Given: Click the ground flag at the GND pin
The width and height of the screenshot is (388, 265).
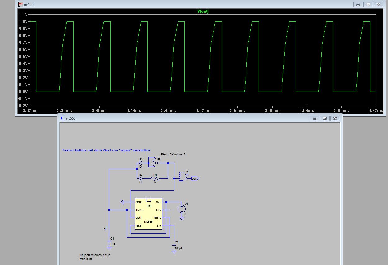Looking at the screenshot, I should (x=122, y=202).
